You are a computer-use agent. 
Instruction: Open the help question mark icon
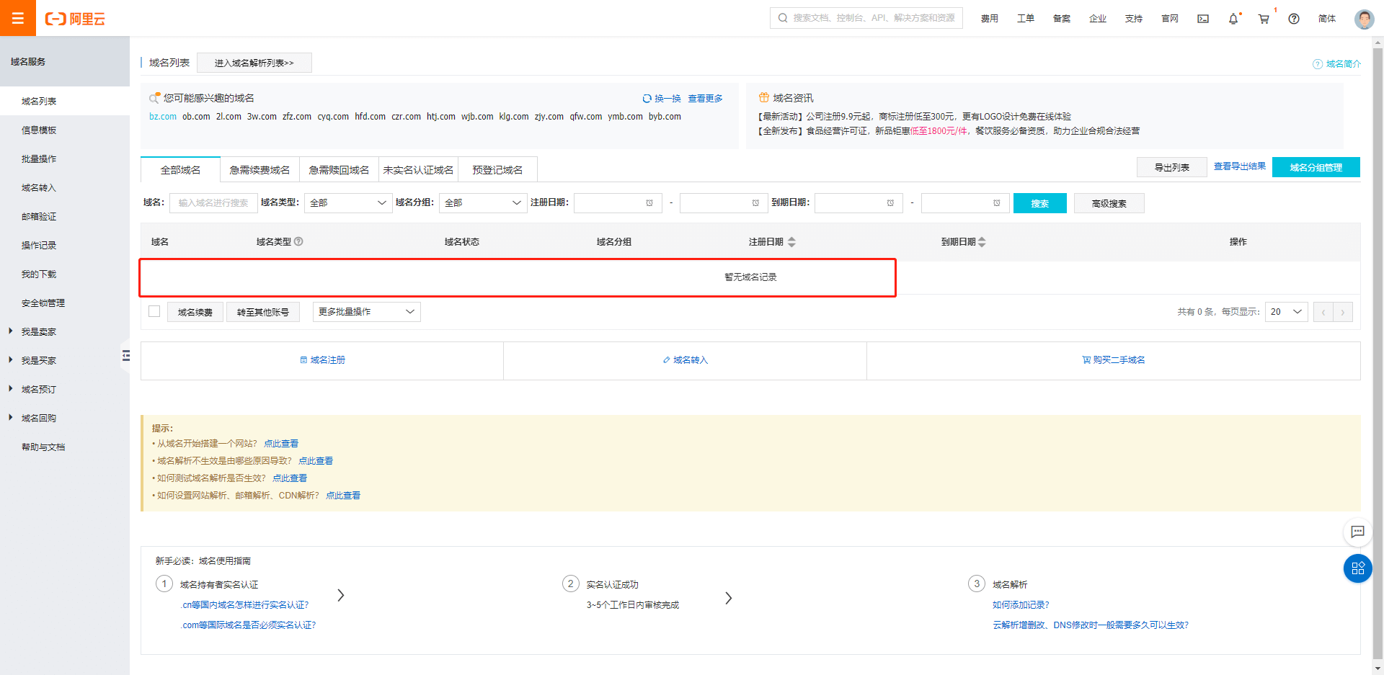(1294, 19)
